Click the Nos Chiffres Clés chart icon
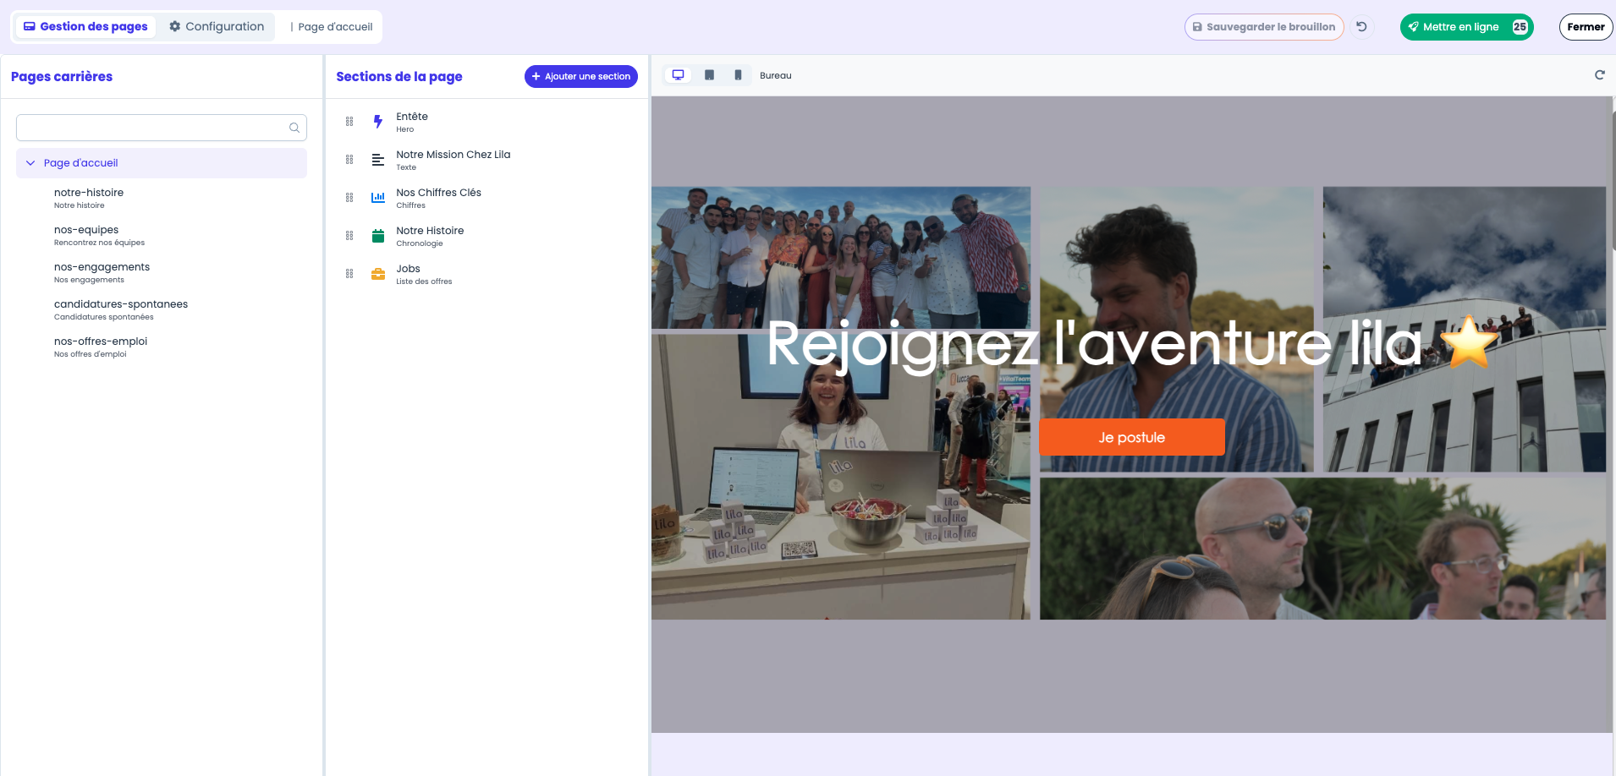The image size is (1616, 776). click(378, 198)
